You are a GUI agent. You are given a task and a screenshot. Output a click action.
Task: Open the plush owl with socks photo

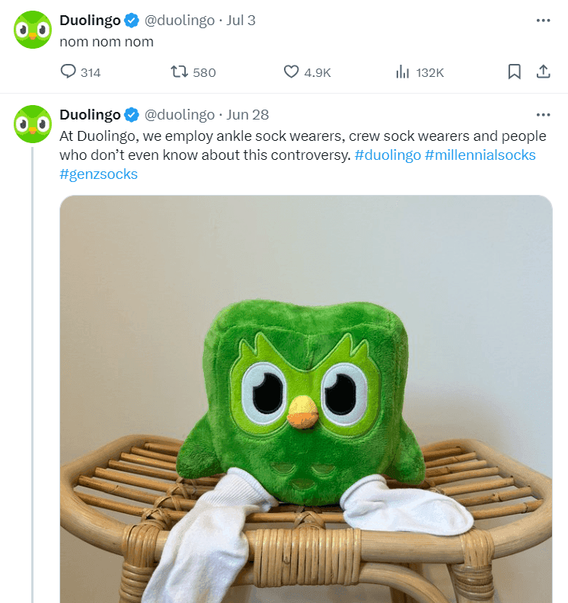[306, 396]
